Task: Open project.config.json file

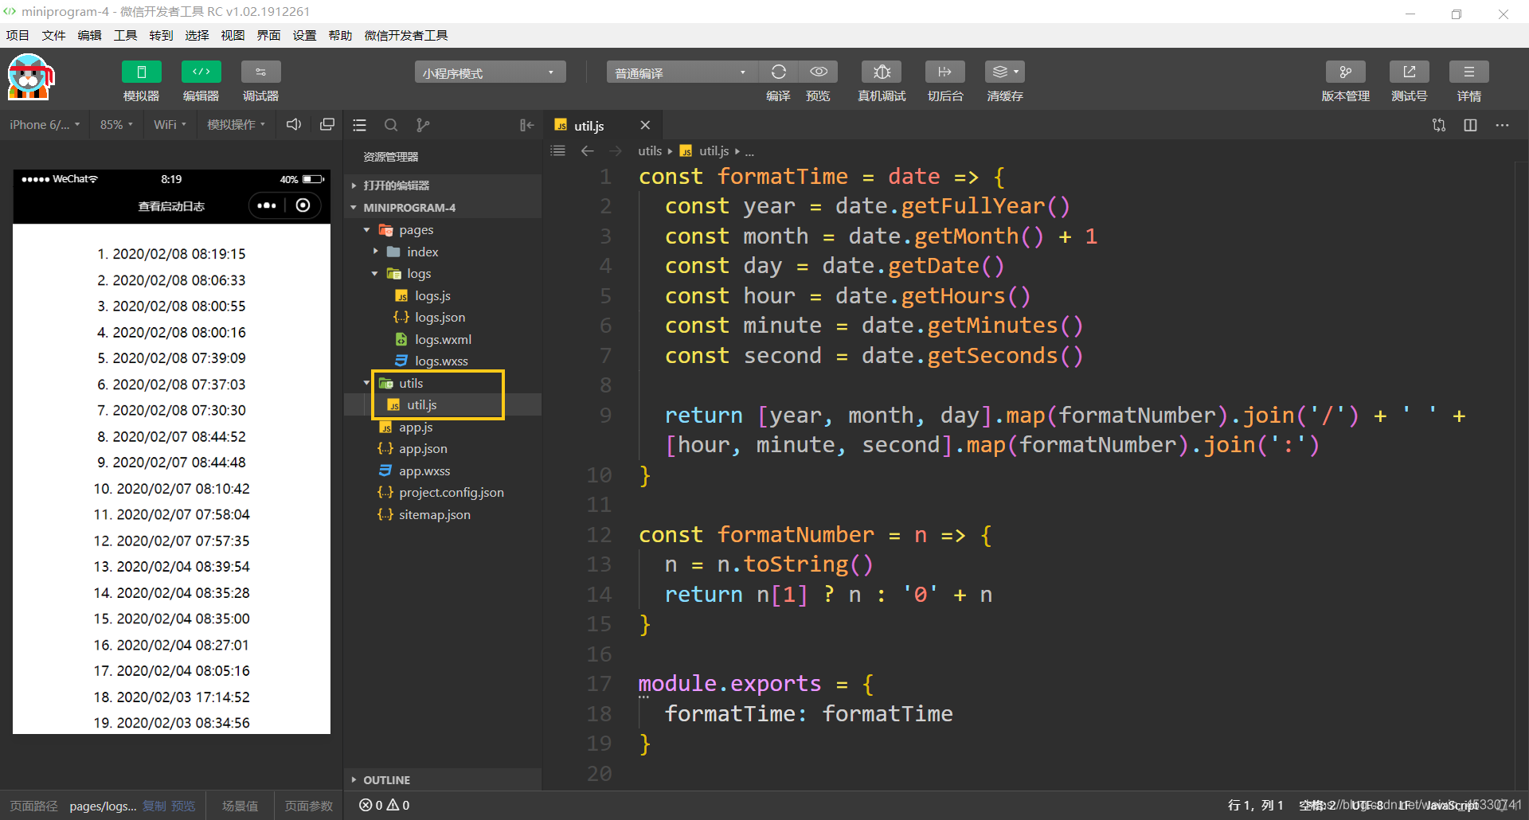Action: 443,493
